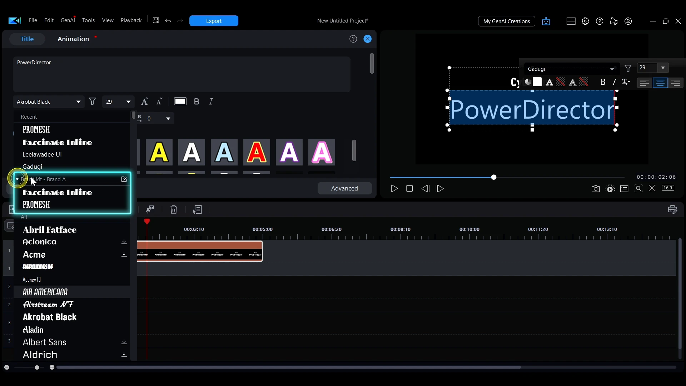Delete the selected clip with trash icon
686x386 pixels.
[174, 209]
